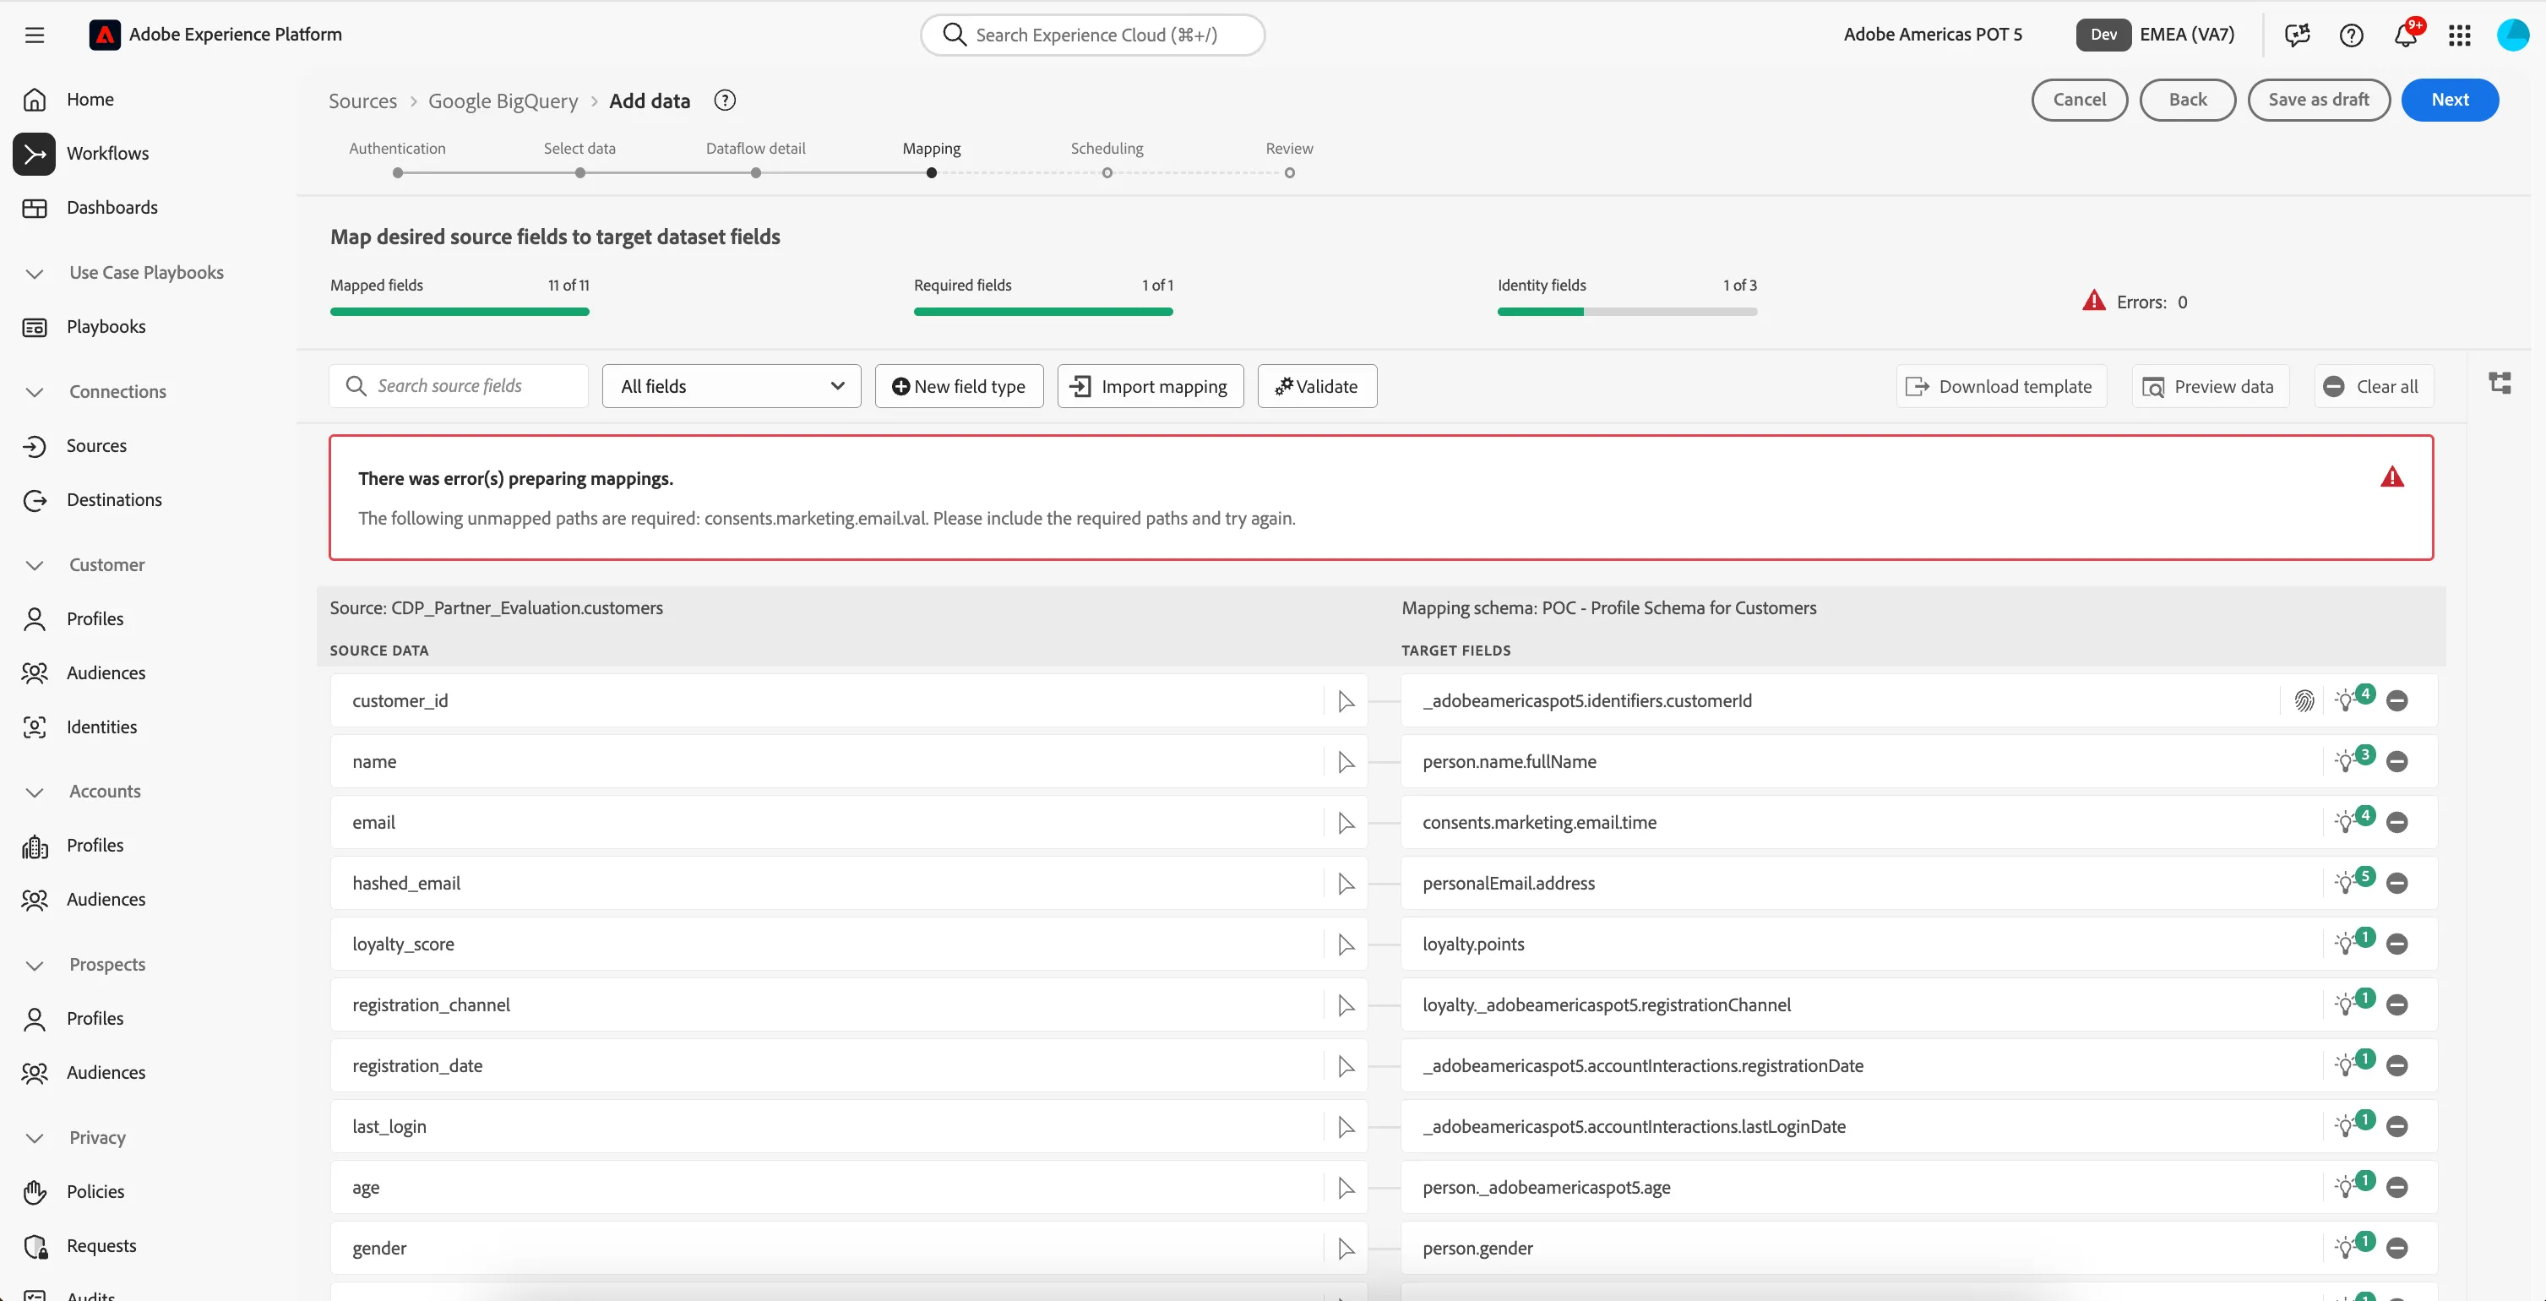Open calculated field editor for email row
Screen dimensions: 2546x1301
pyautogui.click(x=1346, y=823)
